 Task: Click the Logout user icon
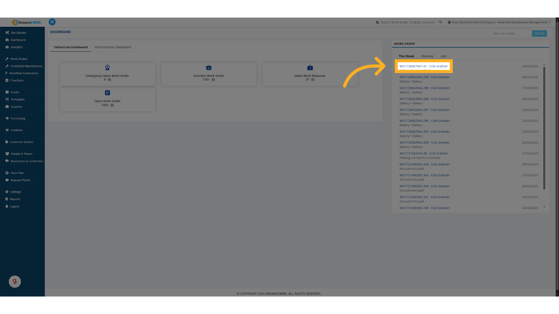point(7,206)
